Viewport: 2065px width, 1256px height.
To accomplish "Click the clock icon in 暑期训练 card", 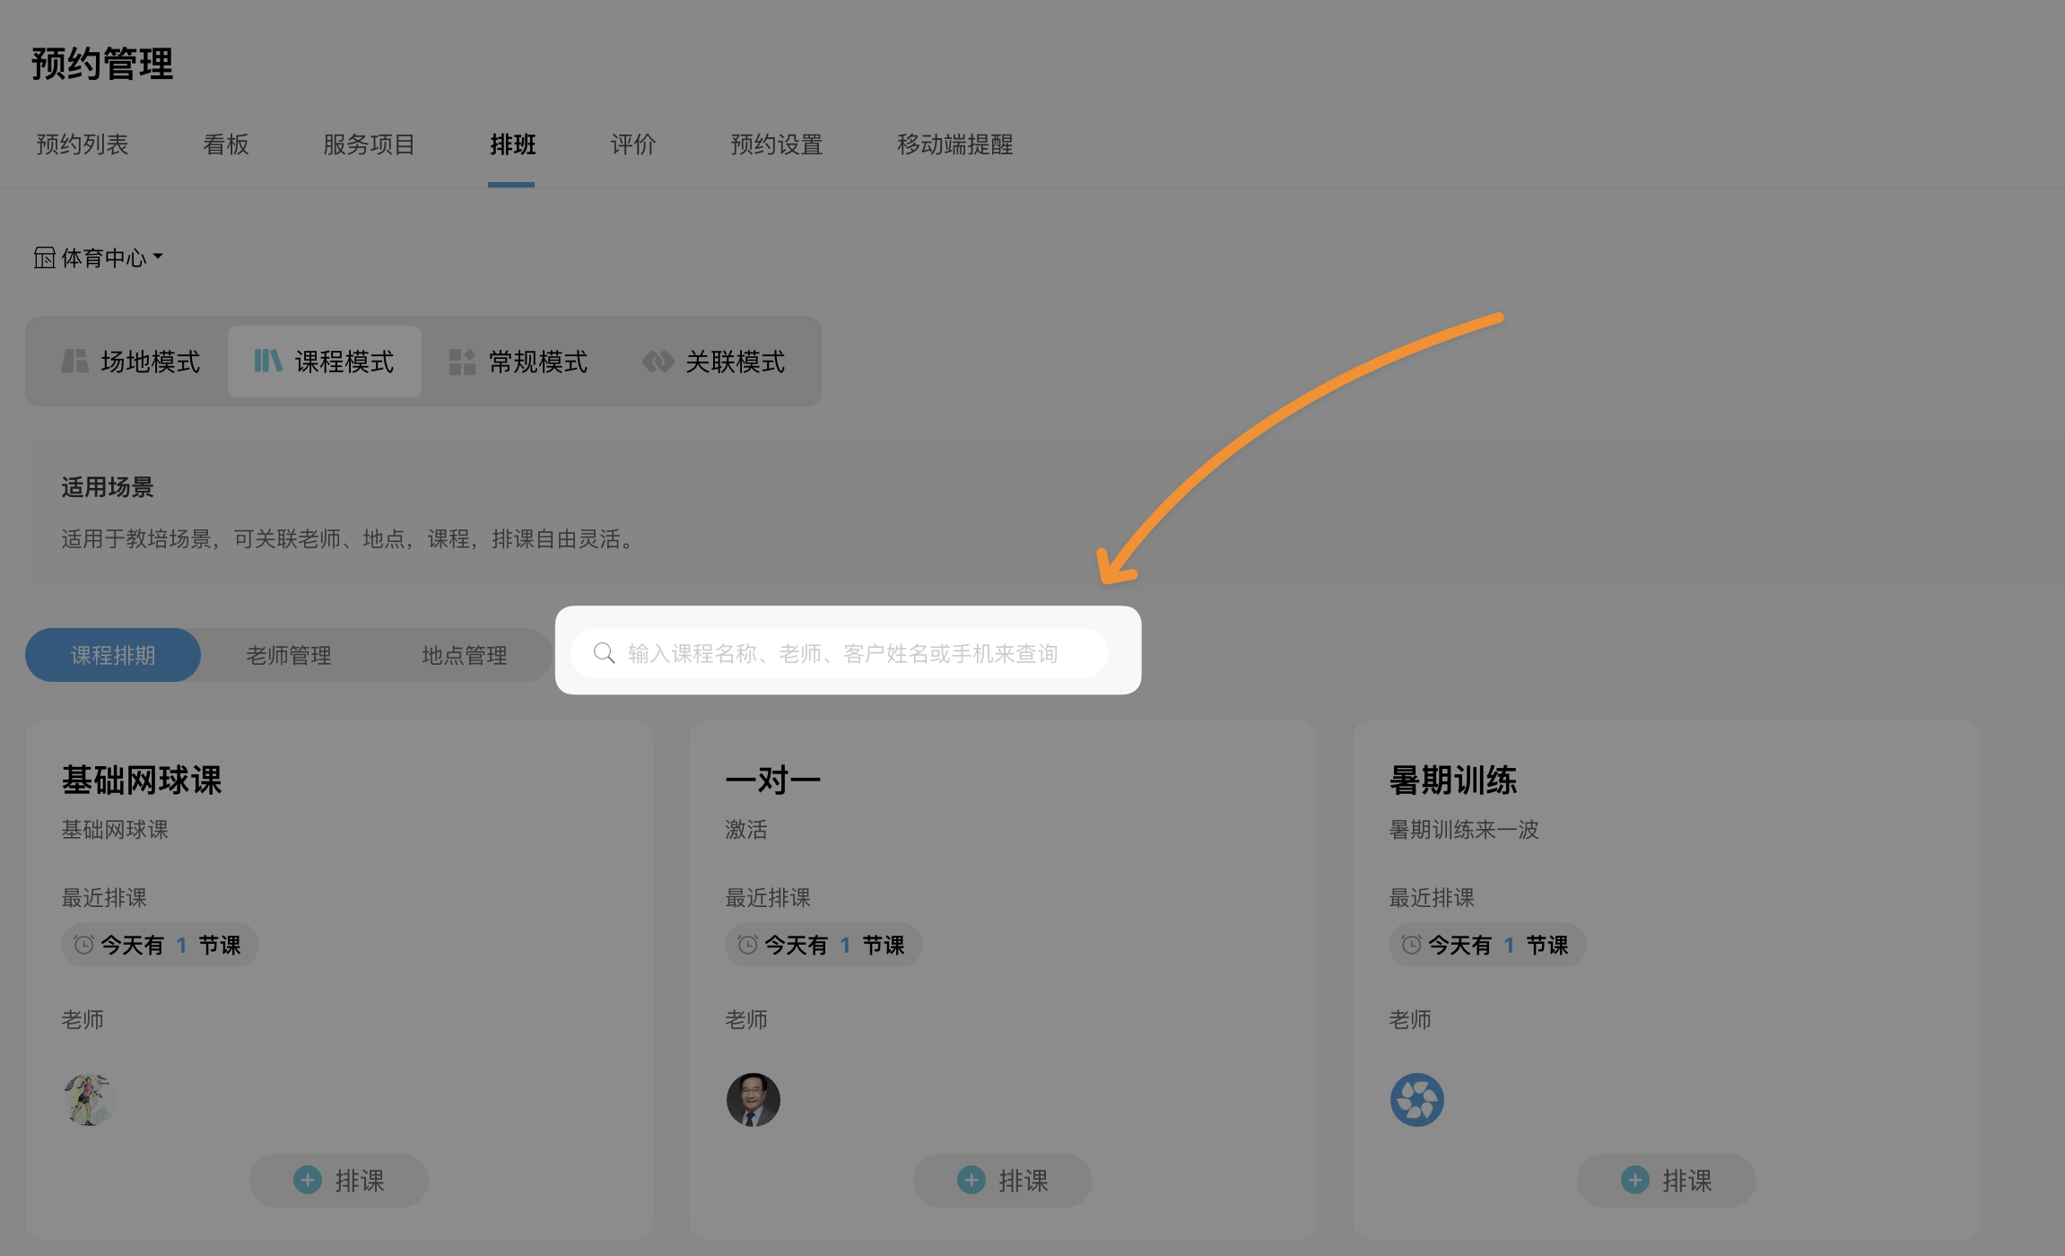I will (x=1411, y=945).
